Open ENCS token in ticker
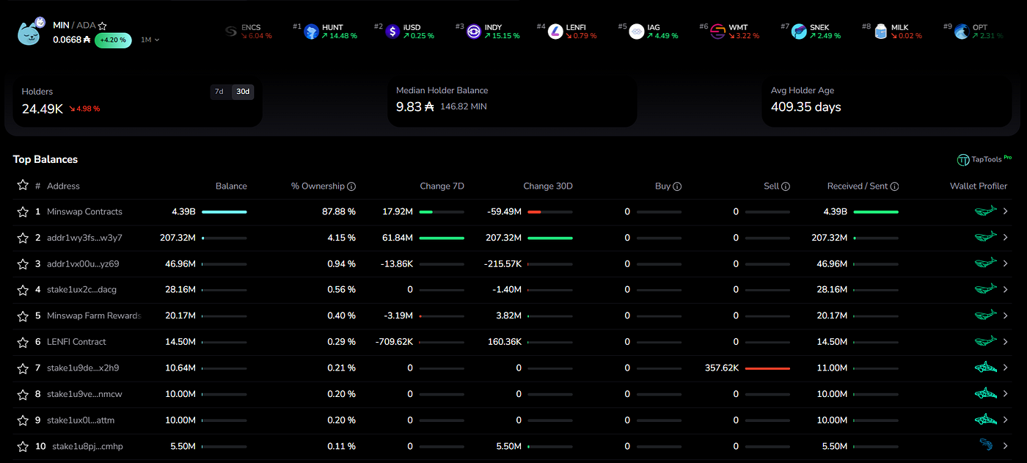Viewport: 1027px width, 463px height. [x=248, y=32]
